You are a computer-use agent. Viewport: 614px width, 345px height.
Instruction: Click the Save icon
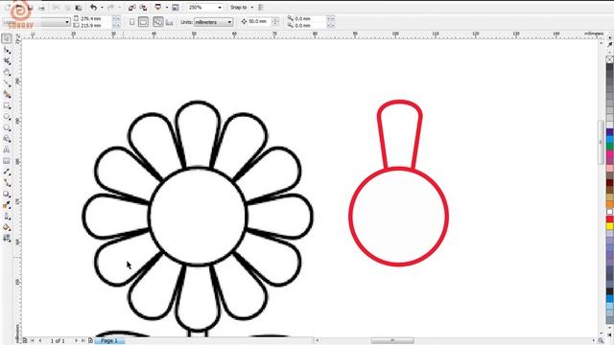click(30, 8)
